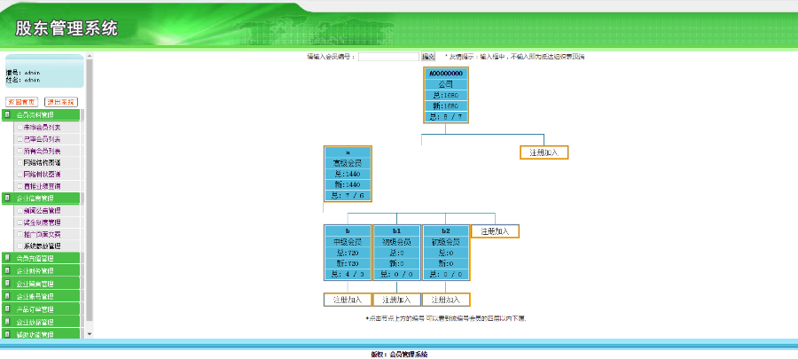Click 注册加入 below node b
Image resolution: width=798 pixels, height=359 pixels.
[x=348, y=300]
